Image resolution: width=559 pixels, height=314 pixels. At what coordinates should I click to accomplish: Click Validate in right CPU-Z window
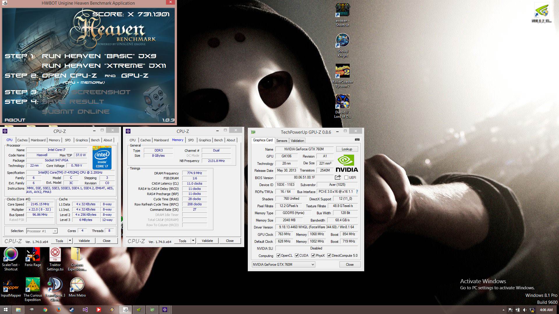pos(207,241)
